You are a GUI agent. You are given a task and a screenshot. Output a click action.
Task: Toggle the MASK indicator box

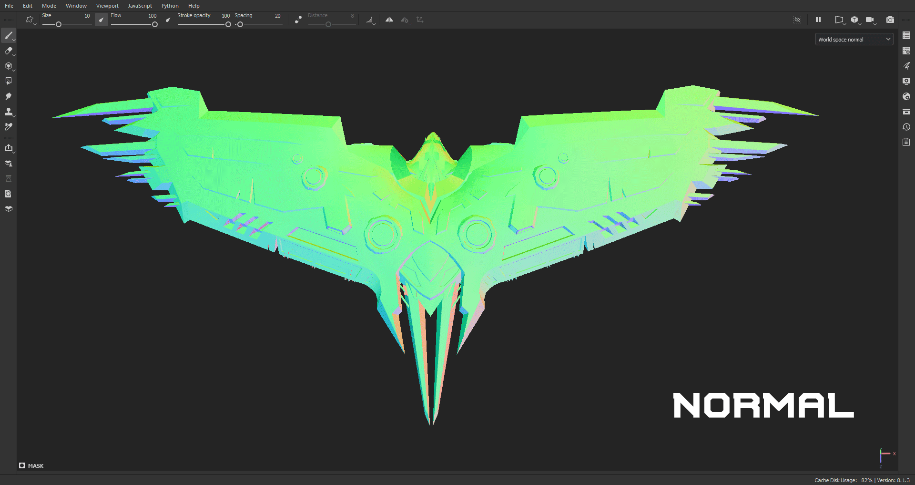click(22, 465)
